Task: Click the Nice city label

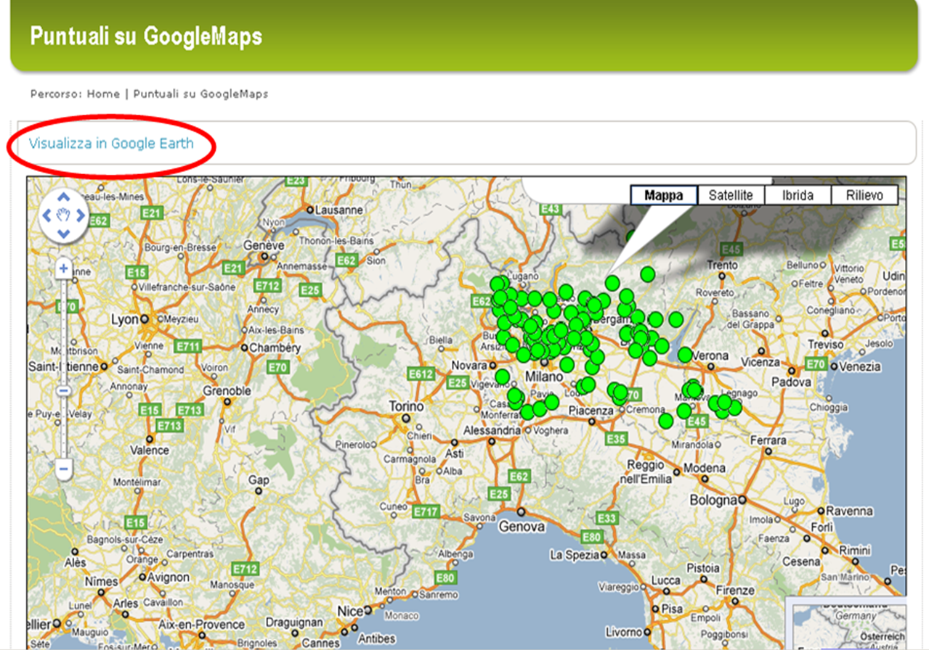Action: [x=351, y=611]
